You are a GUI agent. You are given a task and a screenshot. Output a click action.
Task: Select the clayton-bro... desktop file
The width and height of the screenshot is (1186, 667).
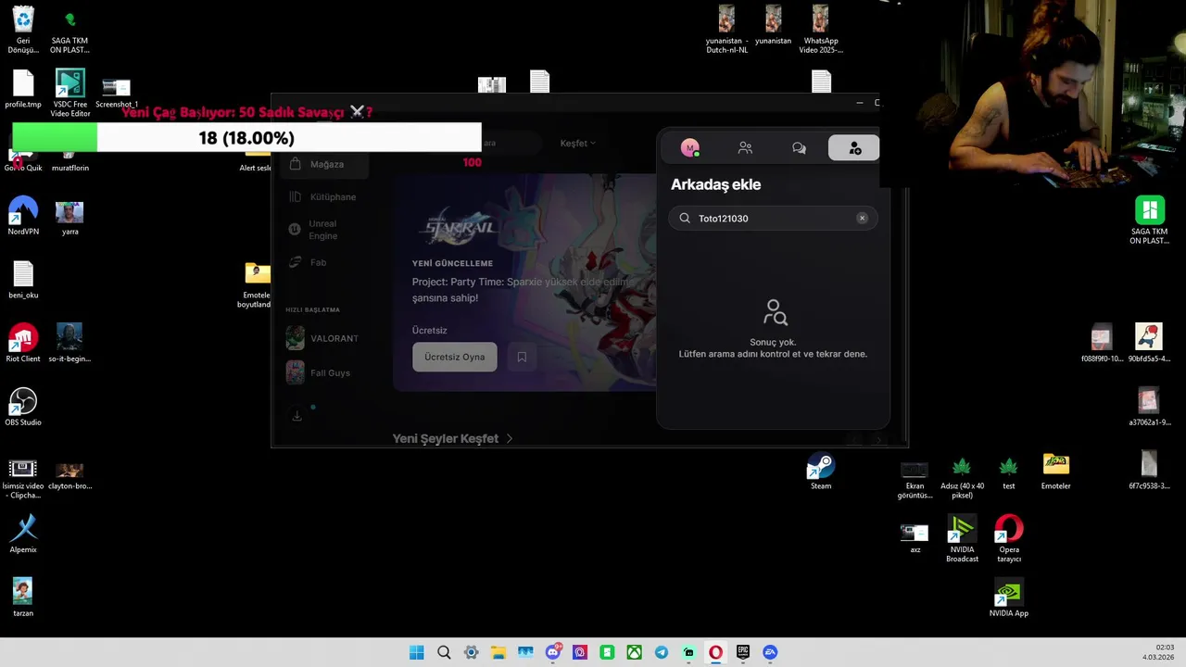[69, 475]
